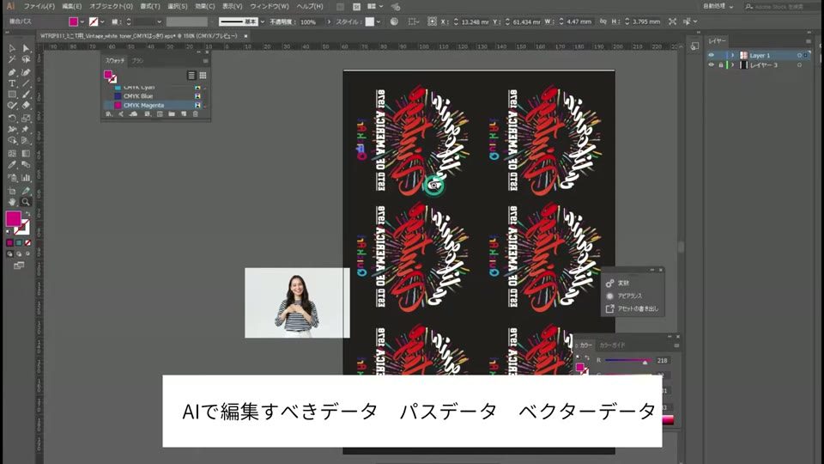
Task: Select the Hand tool
Action: click(x=12, y=202)
